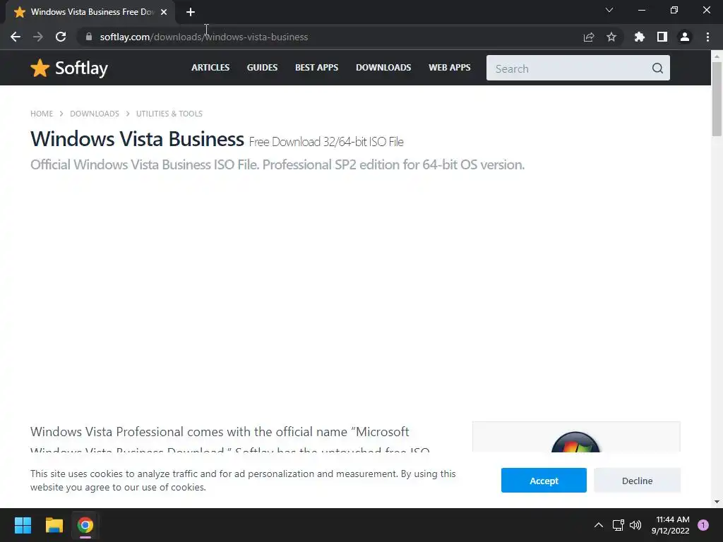
Task: Click the browser back arrow
Action: (x=16, y=37)
